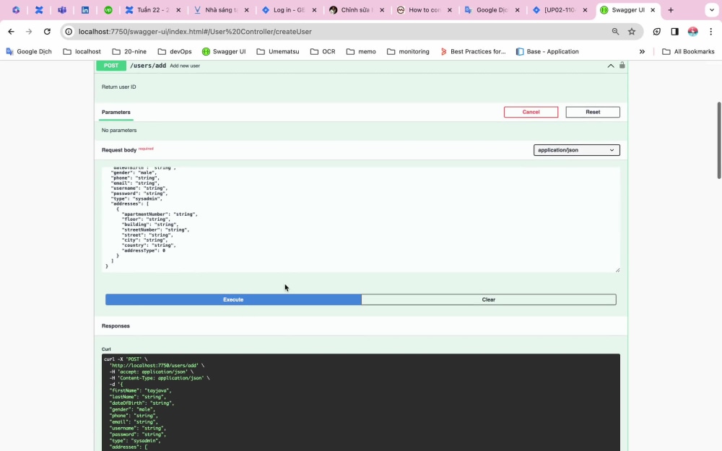Click the 'Responses' heading
Screen dimensions: 722x451
click(116, 326)
